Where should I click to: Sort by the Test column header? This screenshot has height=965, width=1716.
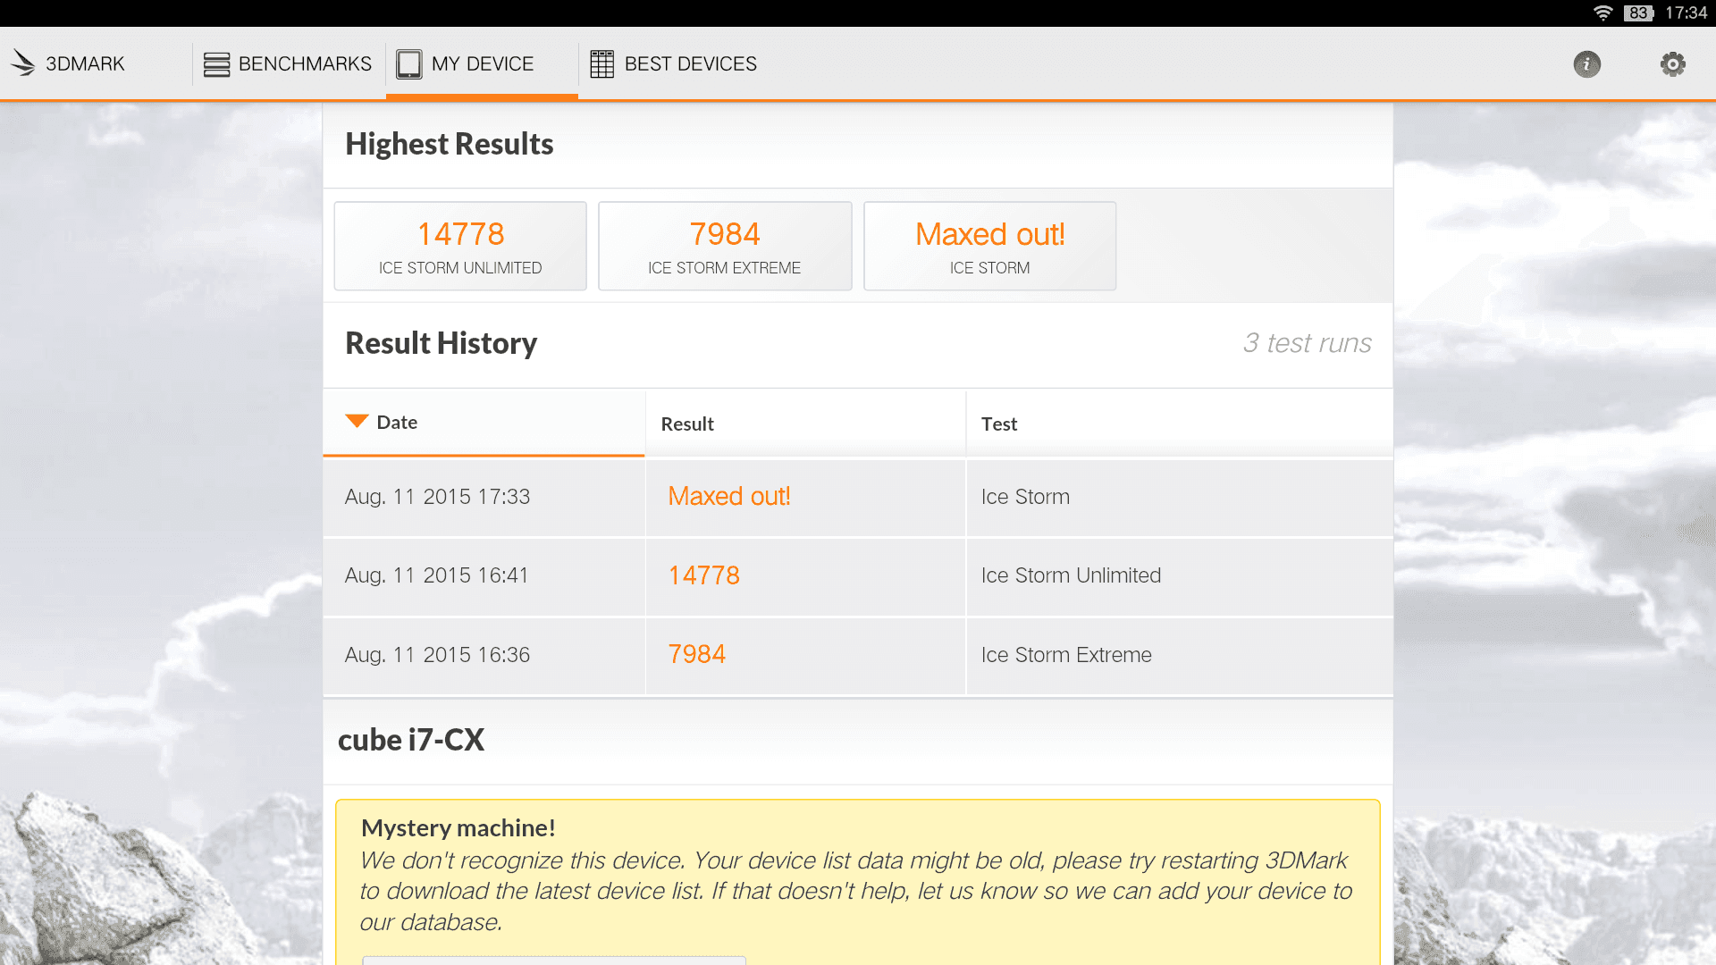pyautogui.click(x=1180, y=424)
